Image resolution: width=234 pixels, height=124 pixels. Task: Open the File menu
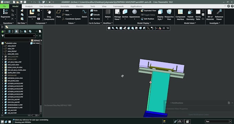point(4,6)
